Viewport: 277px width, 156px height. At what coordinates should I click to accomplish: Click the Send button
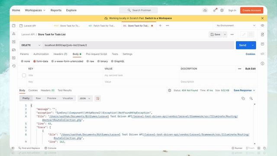coord(243,45)
